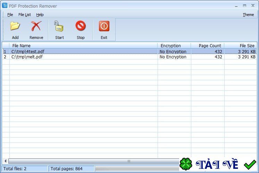Screen dimensions: 259x173
Task: Click the horizontal scrollbar left arrow
Action: pos(5,161)
